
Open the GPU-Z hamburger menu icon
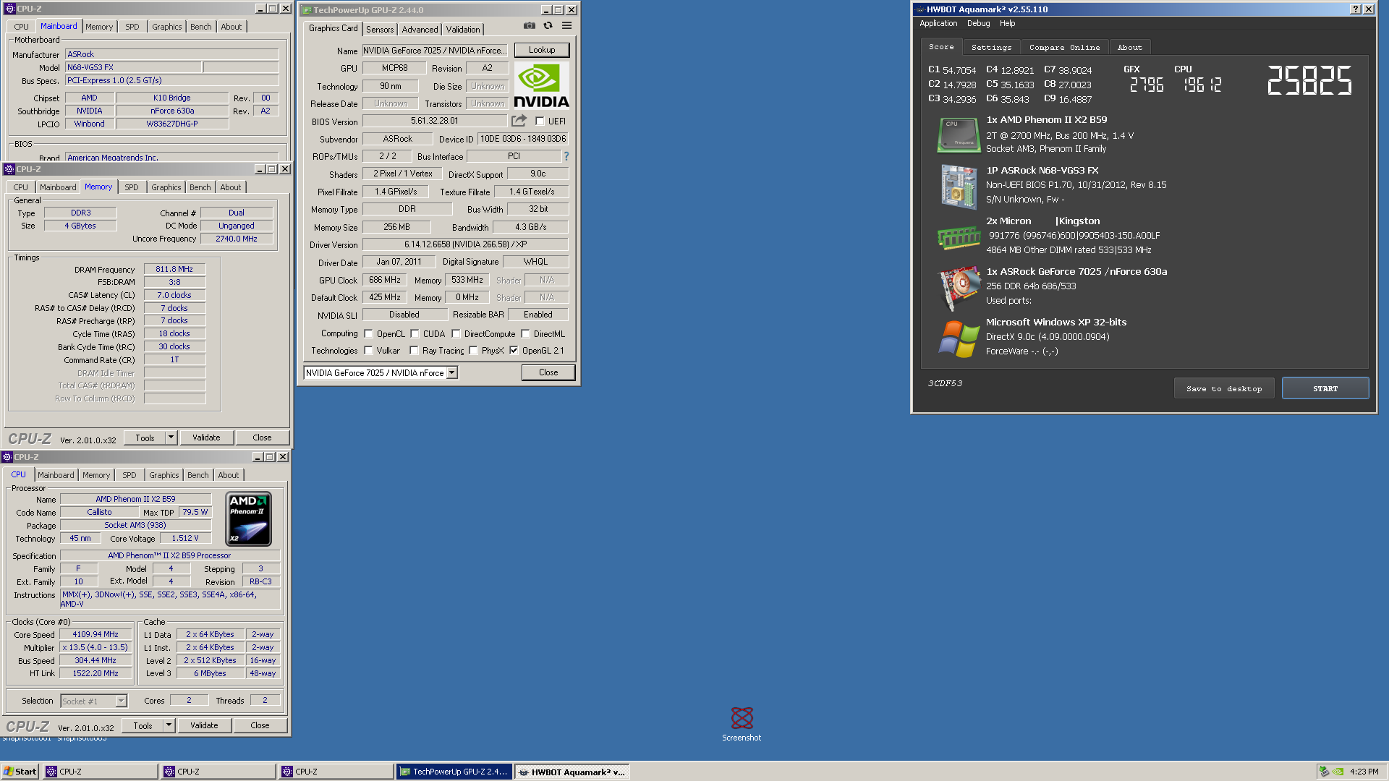(x=567, y=26)
